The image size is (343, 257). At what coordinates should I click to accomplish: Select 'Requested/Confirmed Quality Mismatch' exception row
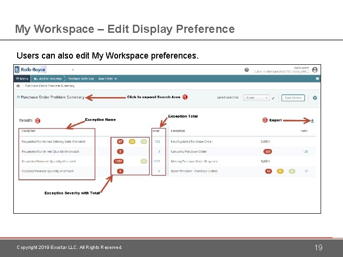tap(50, 151)
